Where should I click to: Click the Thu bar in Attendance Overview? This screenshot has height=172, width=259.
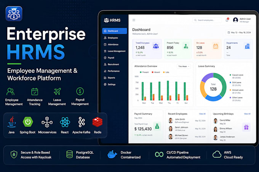(x=168, y=90)
